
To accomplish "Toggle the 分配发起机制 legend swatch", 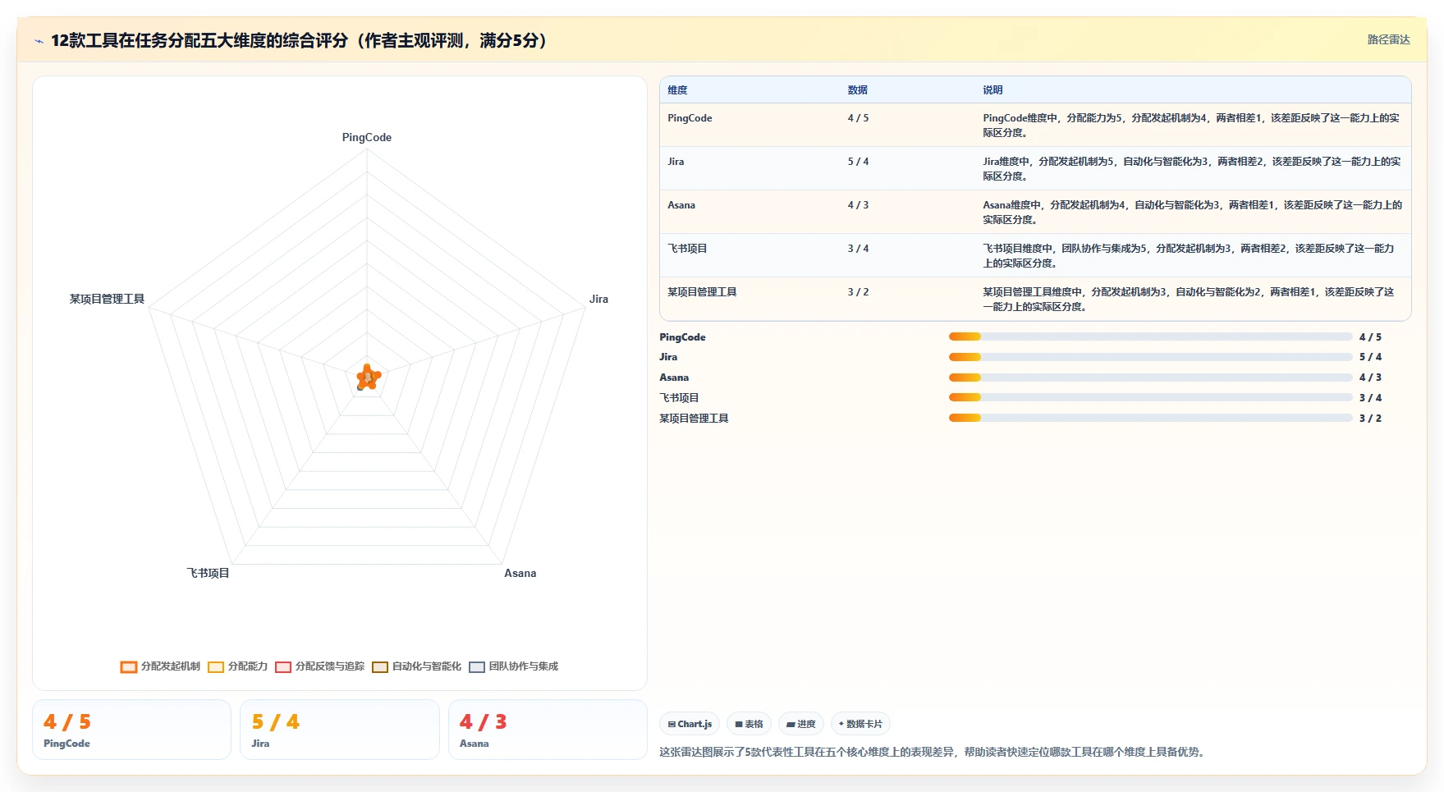I will [128, 666].
